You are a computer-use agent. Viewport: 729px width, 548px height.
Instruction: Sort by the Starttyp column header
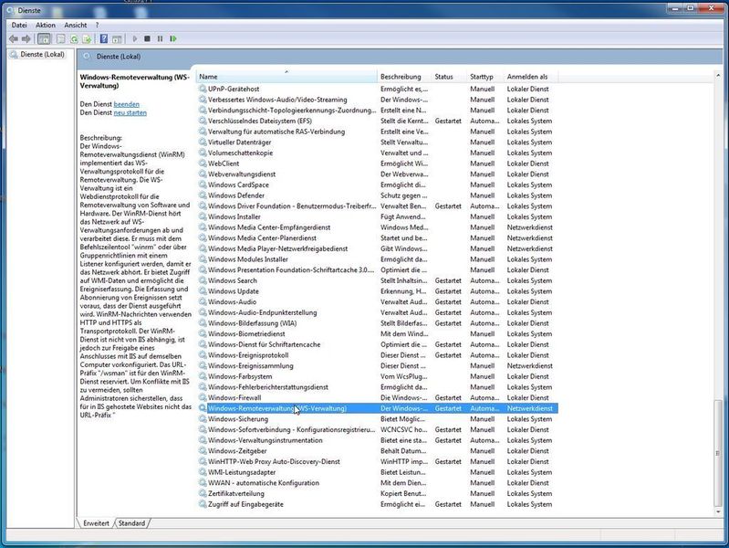[x=484, y=77]
